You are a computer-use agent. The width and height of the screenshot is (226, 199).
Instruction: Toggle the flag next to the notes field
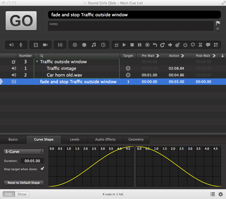click(218, 23)
